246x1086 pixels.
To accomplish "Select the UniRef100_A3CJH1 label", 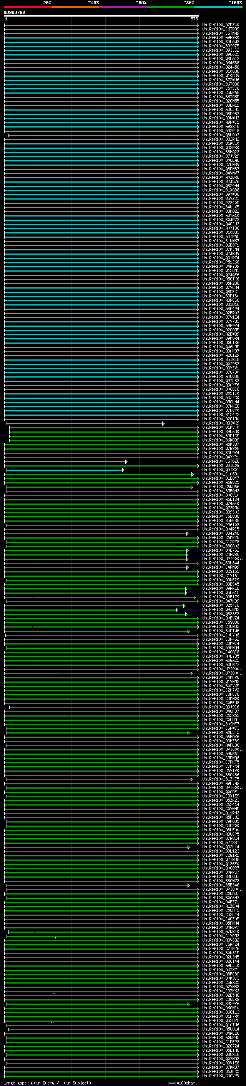I will (x=220, y=110).
